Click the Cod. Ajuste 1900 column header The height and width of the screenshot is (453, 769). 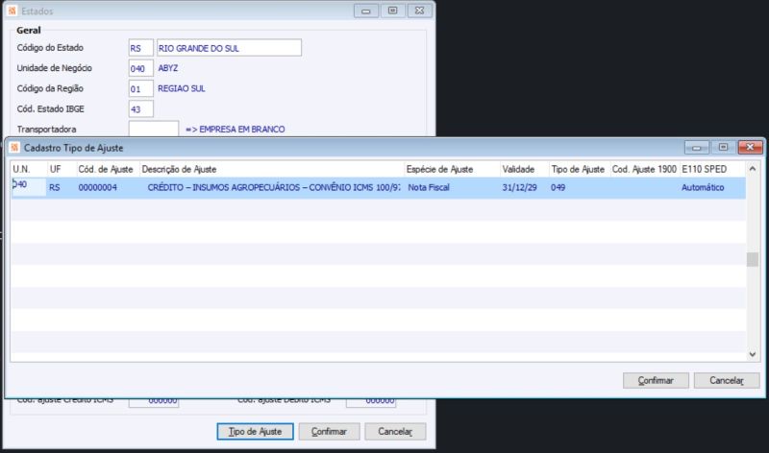pyautogui.click(x=645, y=170)
